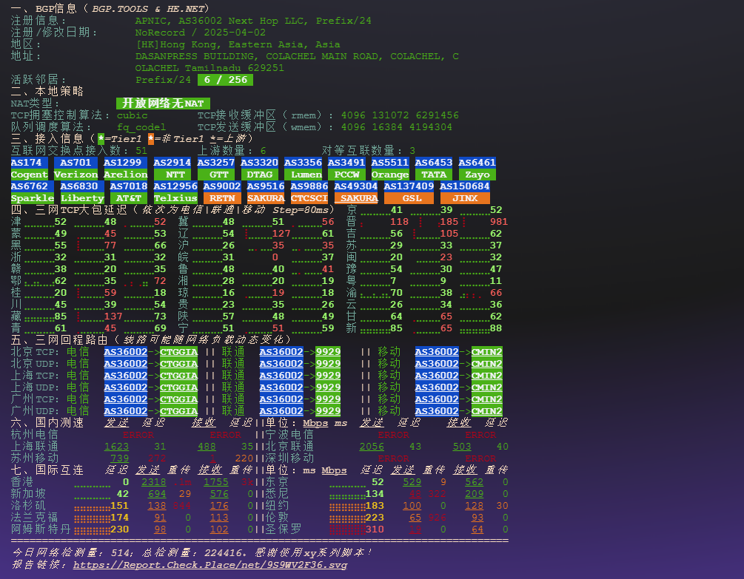Click CMIN2 in the 广州 UDP row
The width and height of the screenshot is (744, 579).
point(486,411)
